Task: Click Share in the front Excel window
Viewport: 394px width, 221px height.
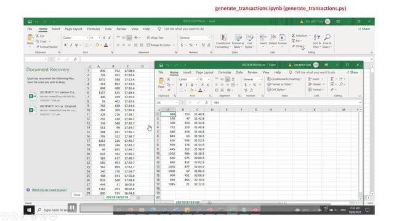Action: click(x=352, y=72)
